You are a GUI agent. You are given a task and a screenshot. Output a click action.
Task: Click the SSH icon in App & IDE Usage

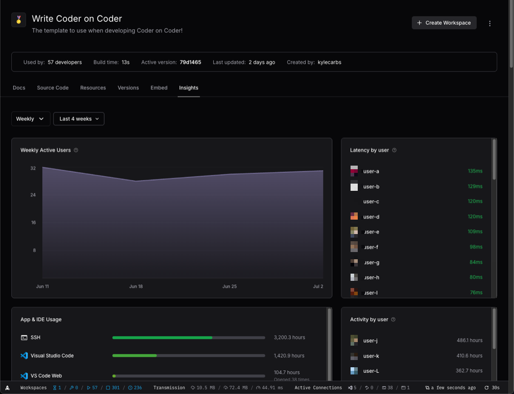click(23, 337)
